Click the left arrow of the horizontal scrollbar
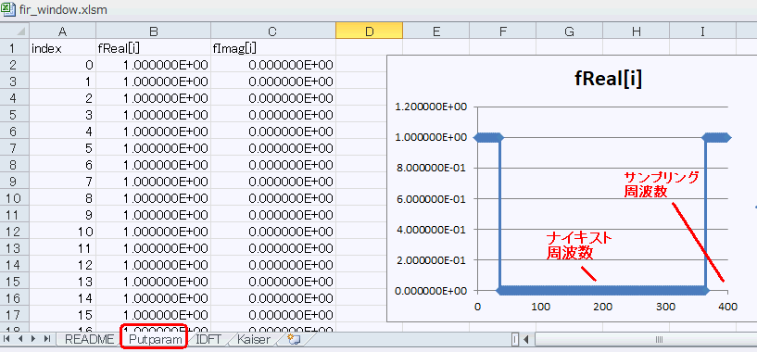This screenshot has width=757, height=352. point(525,339)
